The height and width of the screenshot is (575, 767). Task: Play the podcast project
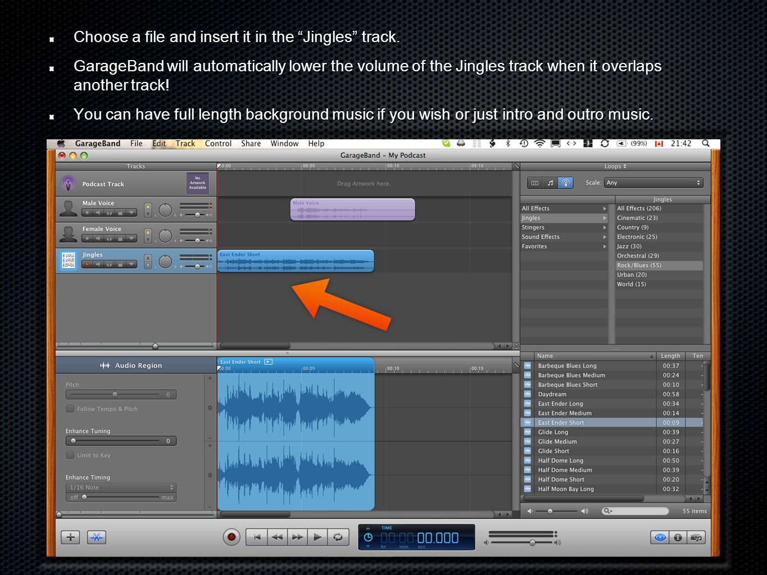(317, 537)
